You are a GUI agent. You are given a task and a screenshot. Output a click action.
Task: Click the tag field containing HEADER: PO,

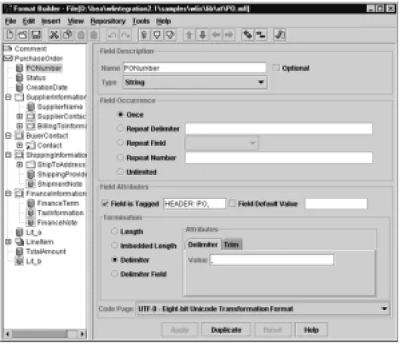click(x=195, y=204)
